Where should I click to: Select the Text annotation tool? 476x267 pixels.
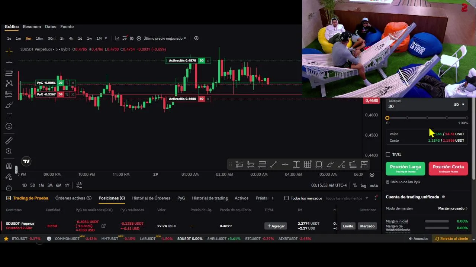(9, 116)
